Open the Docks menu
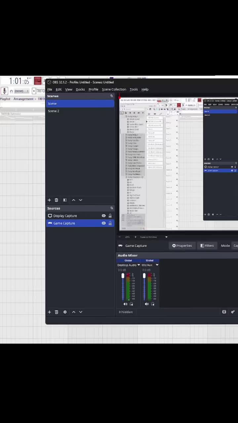 (x=80, y=89)
